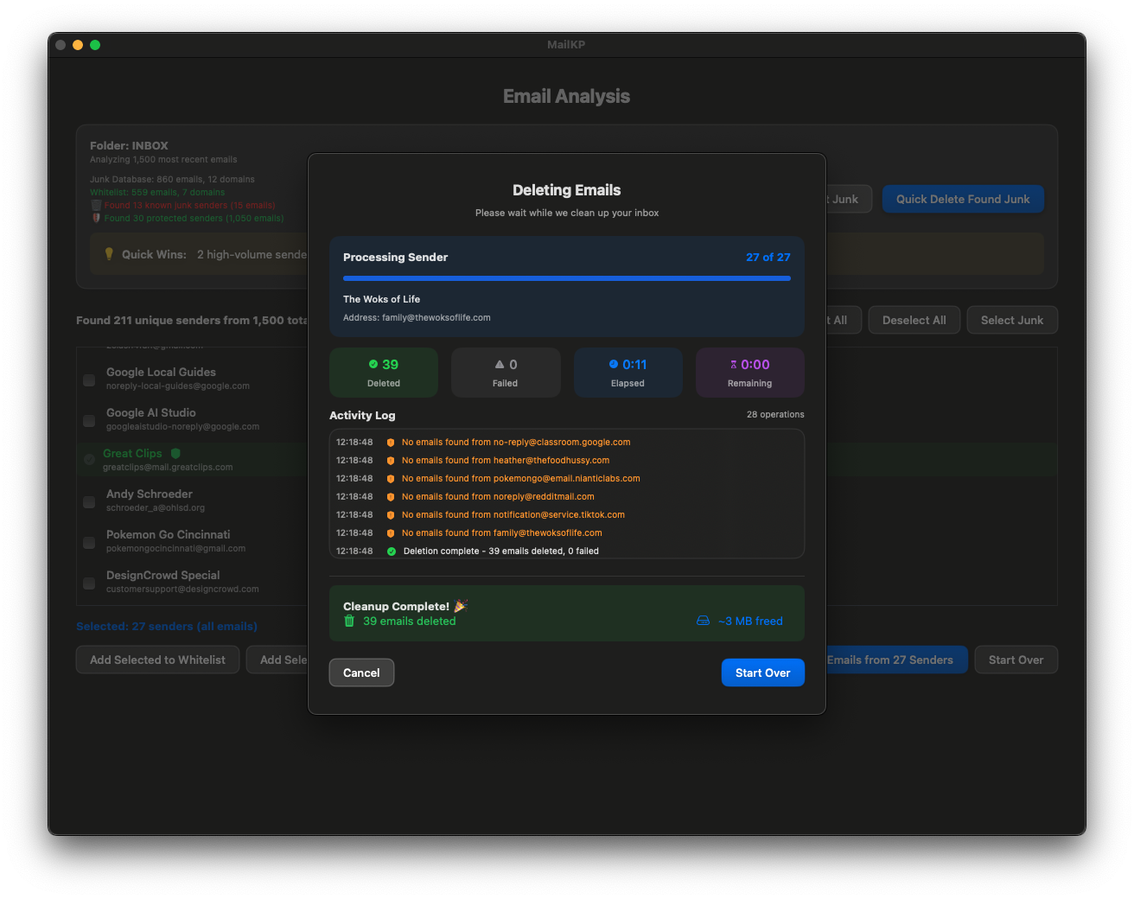Click the orange shield icon on classroom.google.com log entry
Screen dimensions: 1134x899
pos(391,443)
